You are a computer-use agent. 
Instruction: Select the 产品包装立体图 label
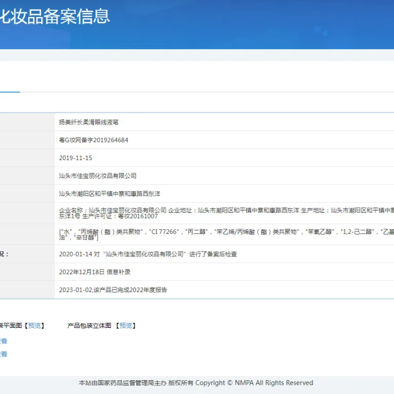(x=89, y=326)
